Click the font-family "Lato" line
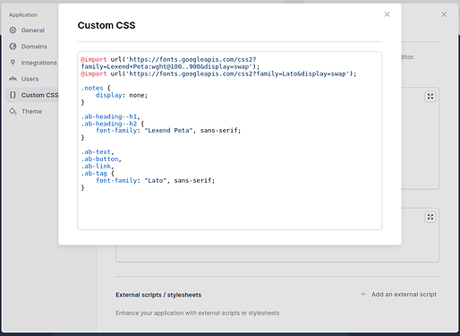The height and width of the screenshot is (336, 460). (x=155, y=180)
